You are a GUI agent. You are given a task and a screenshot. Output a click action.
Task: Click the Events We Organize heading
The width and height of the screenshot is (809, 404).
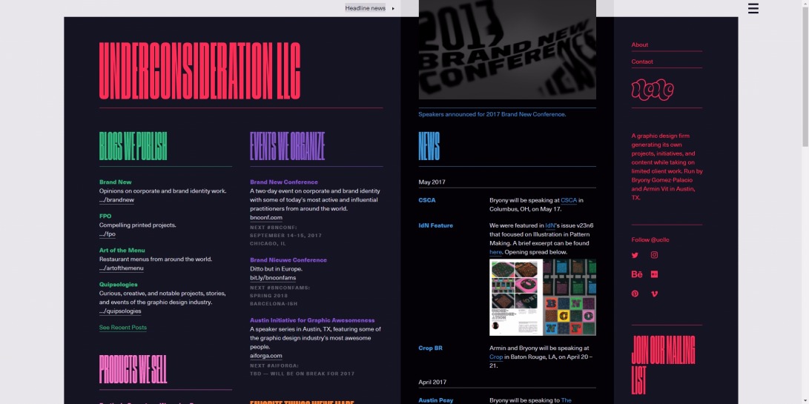click(288, 146)
